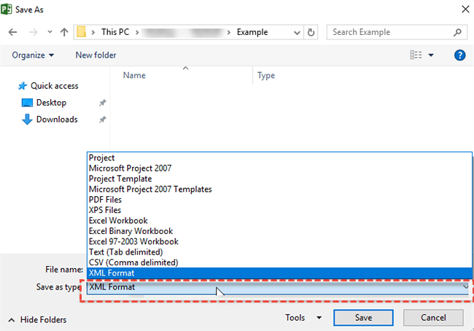Close the Save As dialog
Viewport: 474px width, 331px height.
(465, 9)
